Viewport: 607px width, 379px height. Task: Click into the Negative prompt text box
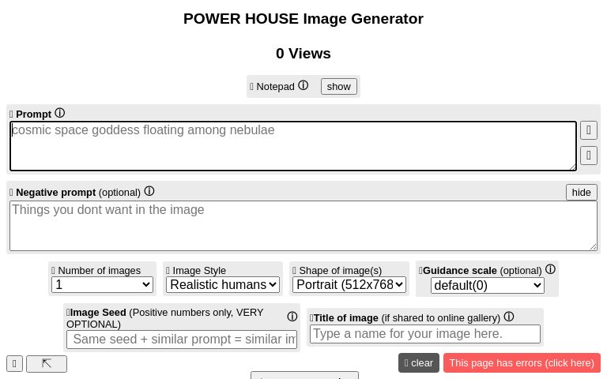click(303, 226)
